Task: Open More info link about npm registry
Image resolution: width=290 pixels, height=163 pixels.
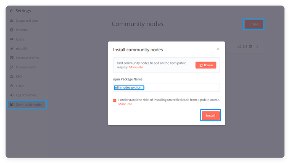Action: [136, 67]
